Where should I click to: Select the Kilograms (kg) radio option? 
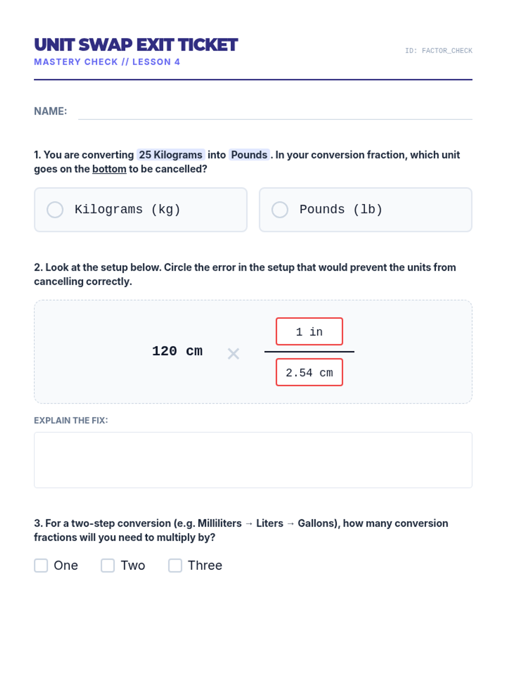click(x=55, y=210)
